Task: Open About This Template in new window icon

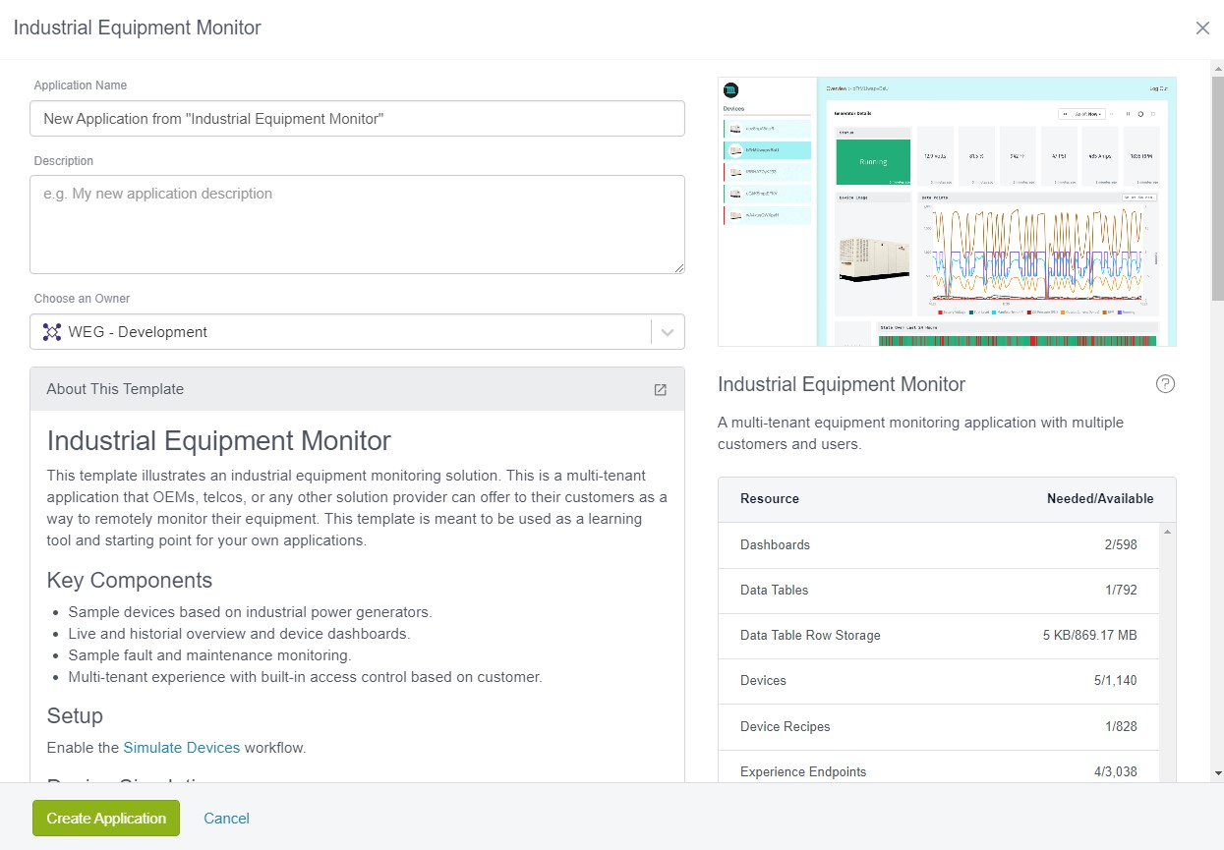Action: coord(661,389)
